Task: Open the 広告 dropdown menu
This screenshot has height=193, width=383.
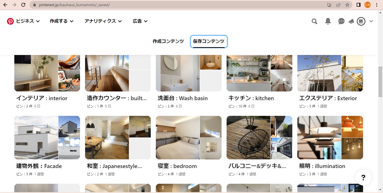Action: click(x=140, y=21)
